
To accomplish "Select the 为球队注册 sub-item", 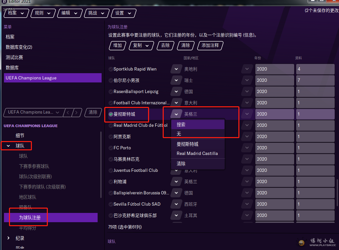I will 51,218.
